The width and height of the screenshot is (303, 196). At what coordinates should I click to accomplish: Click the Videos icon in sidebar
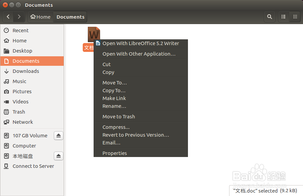click(6, 102)
